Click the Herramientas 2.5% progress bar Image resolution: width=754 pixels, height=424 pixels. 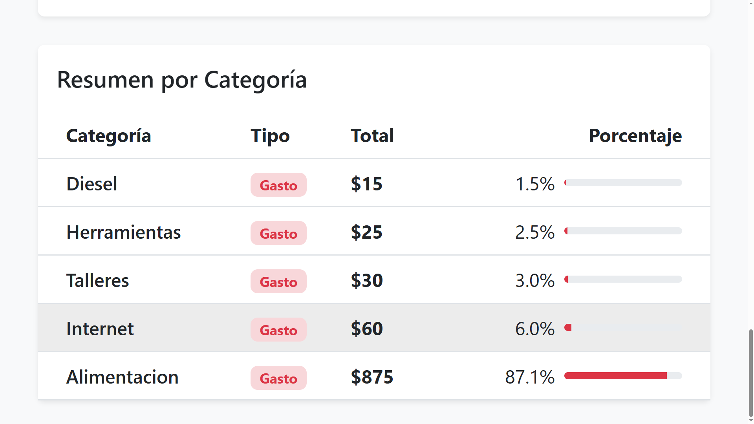pyautogui.click(x=623, y=231)
